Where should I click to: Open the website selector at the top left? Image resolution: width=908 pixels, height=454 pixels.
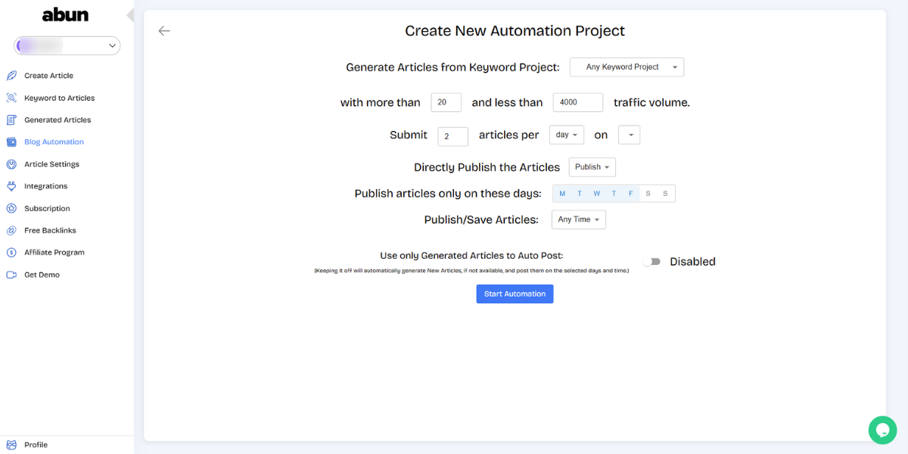coord(66,45)
